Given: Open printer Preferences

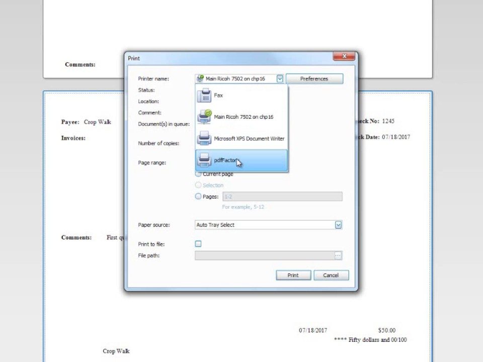Looking at the screenshot, I should (x=314, y=79).
